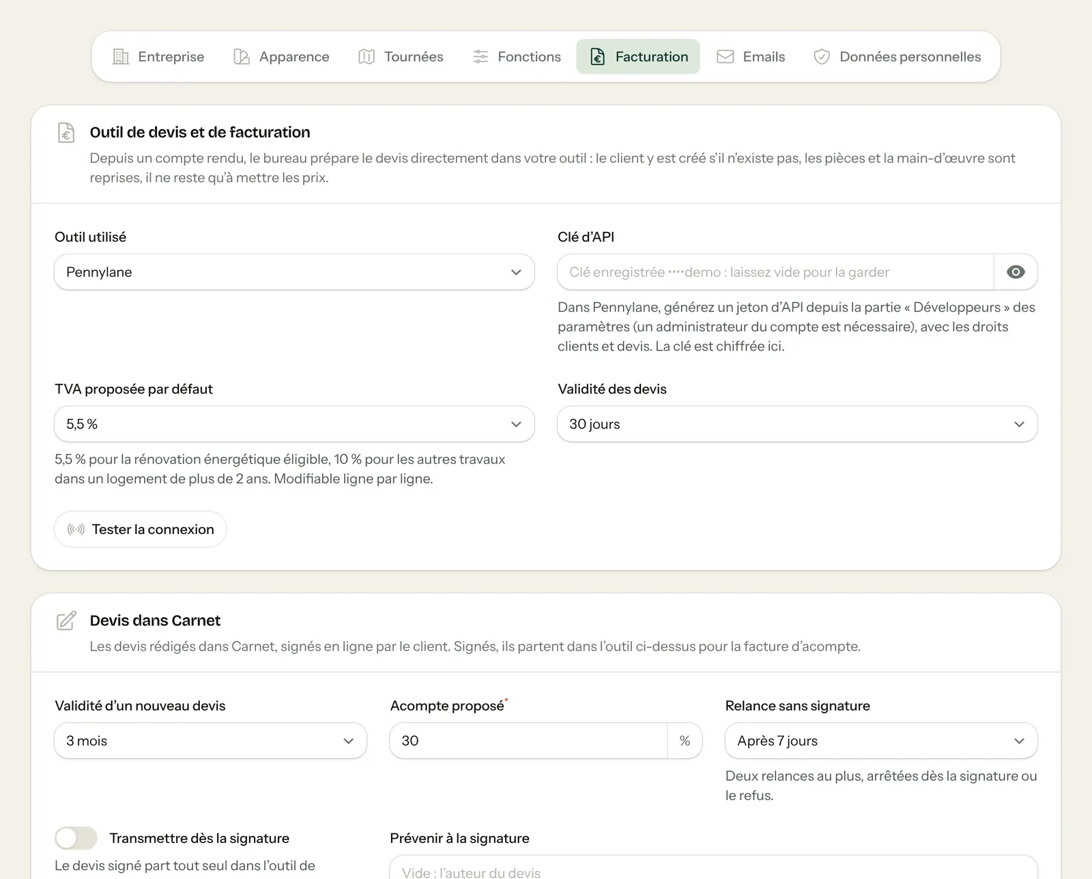Click the envelope icon beside Emails
The height and width of the screenshot is (879, 1092).
pos(725,57)
